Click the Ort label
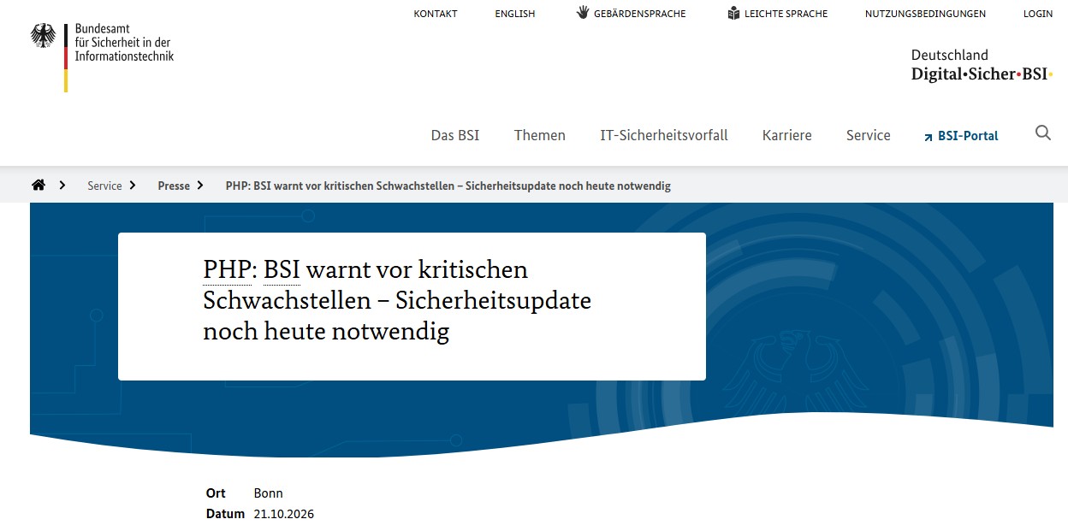Viewport: 1068px width, 531px height. 216,493
